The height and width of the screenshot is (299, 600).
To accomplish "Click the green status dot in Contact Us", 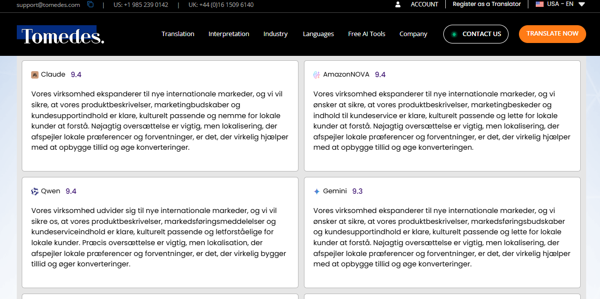I will (x=455, y=34).
